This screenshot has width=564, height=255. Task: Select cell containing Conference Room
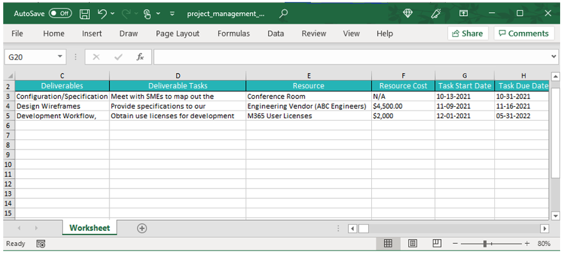pyautogui.click(x=309, y=97)
